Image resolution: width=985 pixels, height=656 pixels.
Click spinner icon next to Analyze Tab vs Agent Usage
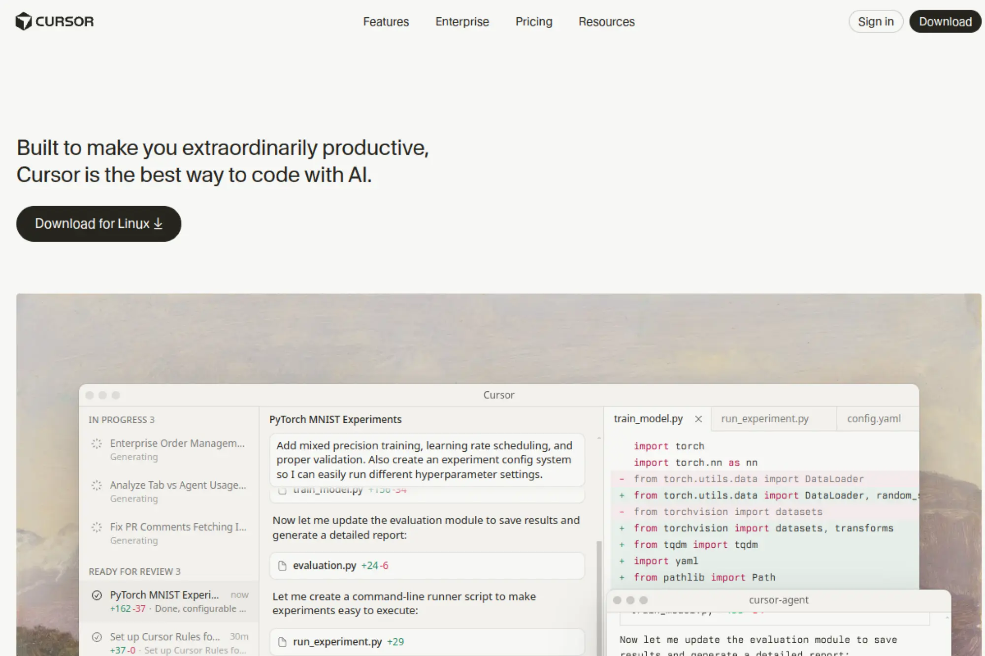tap(97, 486)
